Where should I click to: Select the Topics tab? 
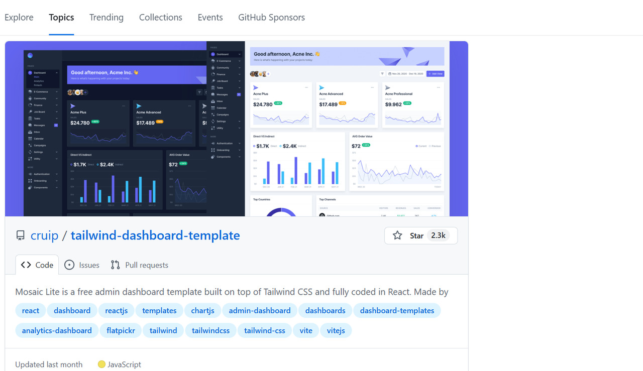(61, 17)
